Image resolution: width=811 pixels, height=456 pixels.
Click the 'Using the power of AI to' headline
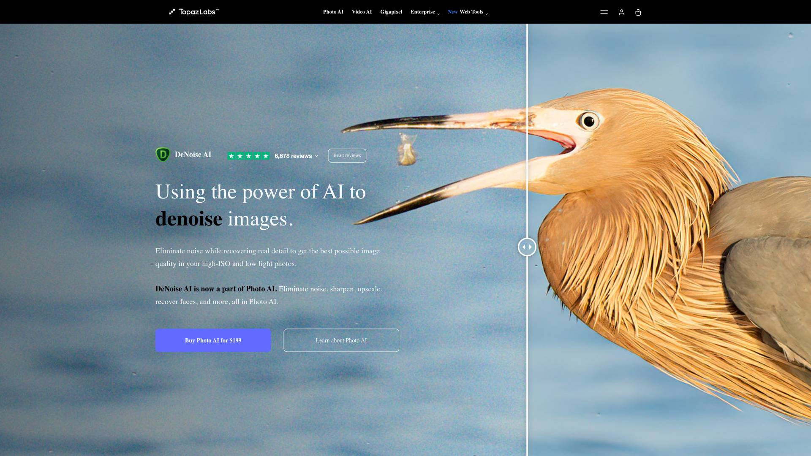(261, 192)
